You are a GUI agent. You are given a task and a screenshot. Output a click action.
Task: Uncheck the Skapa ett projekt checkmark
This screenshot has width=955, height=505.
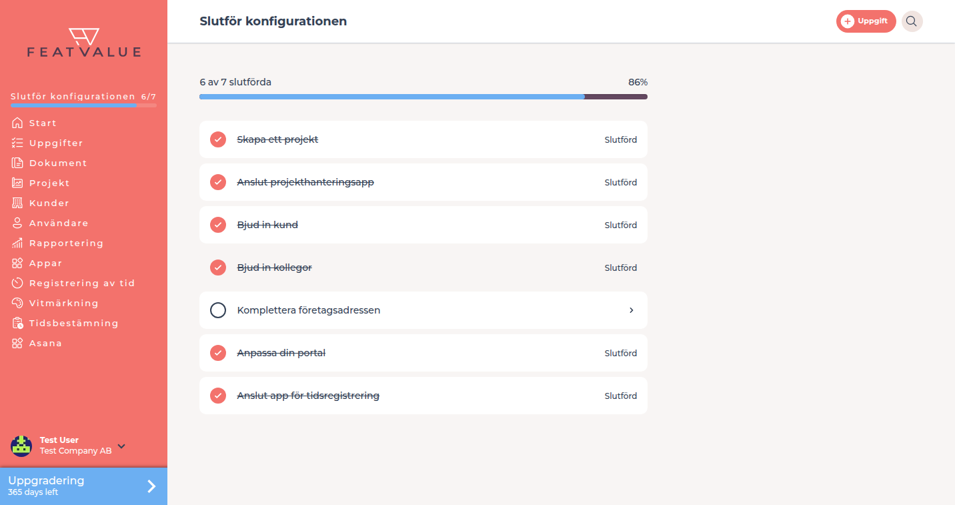[x=218, y=139]
